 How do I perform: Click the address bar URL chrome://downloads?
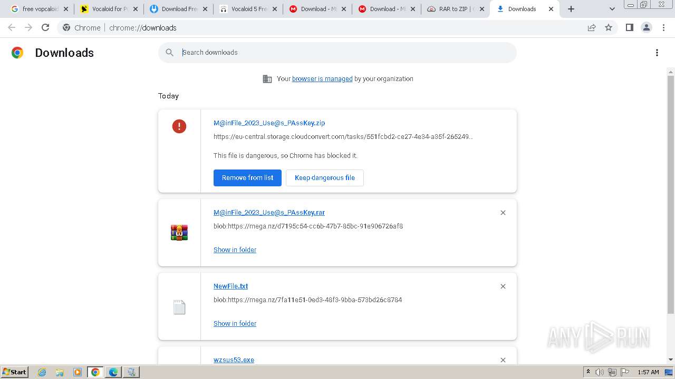point(142,27)
